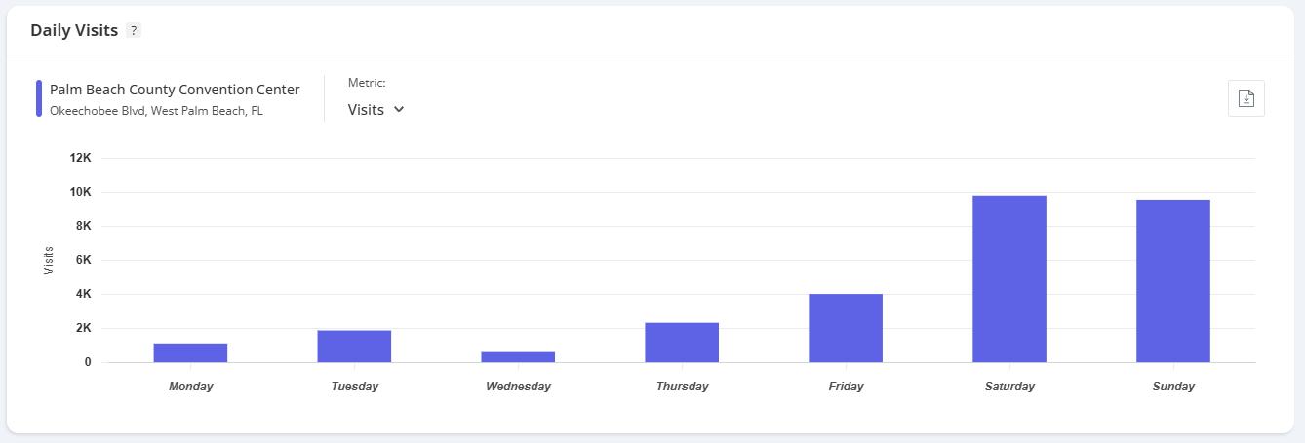
Task: Click the tall Saturday visits bar
Action: click(1009, 278)
